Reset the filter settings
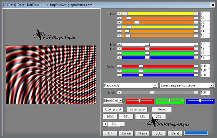217x138 pixels. tap(162, 109)
